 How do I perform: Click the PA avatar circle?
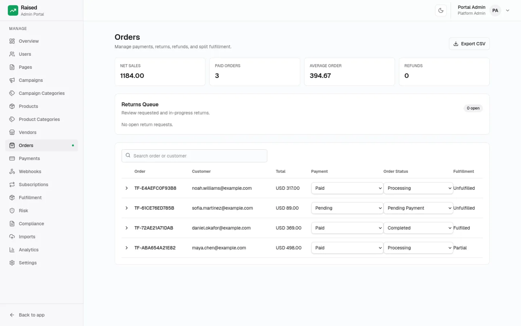pos(495,11)
